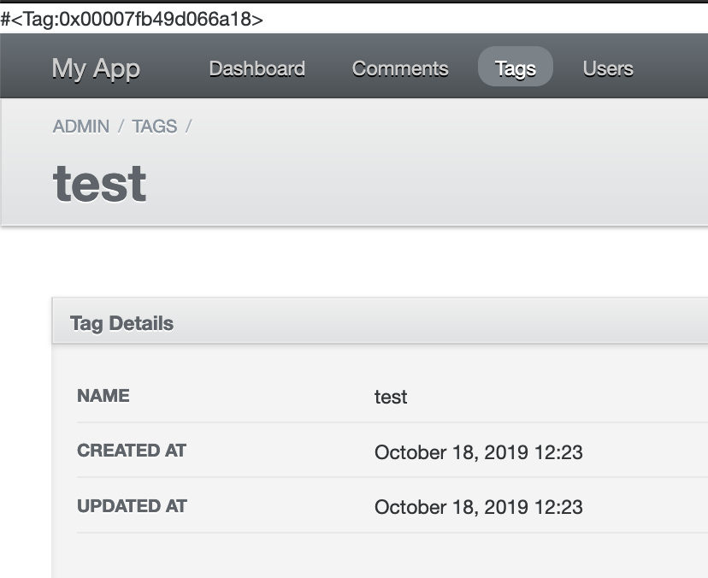Click the updated timestamp value
Viewport: 708px width, 578px height.
coord(478,507)
